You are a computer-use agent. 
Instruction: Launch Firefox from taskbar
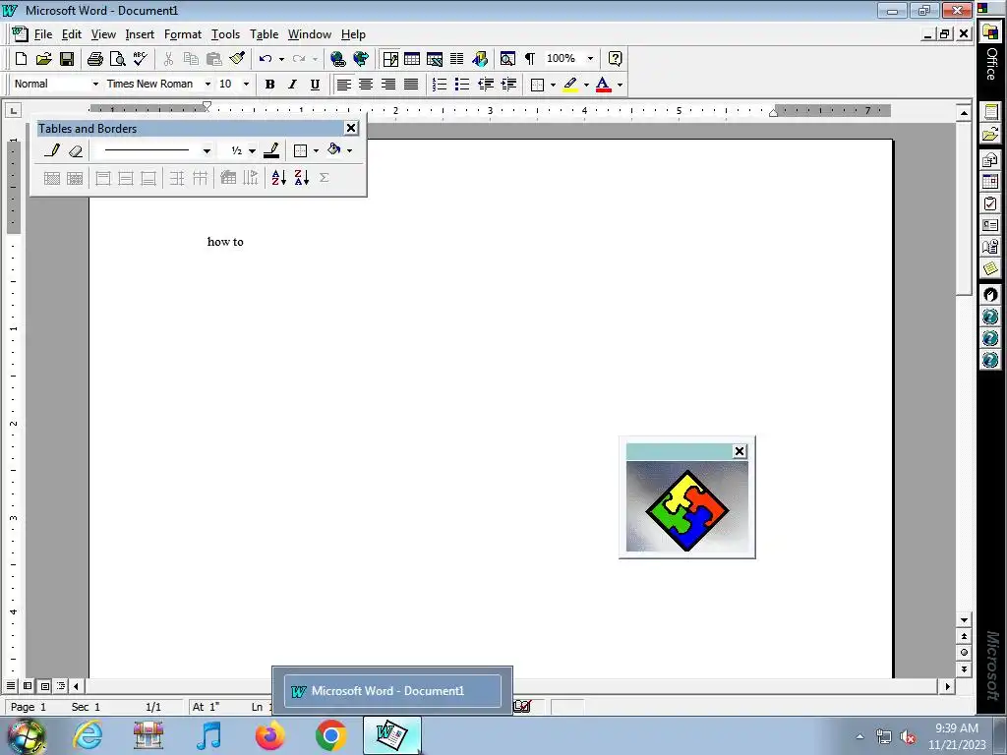pos(269,735)
